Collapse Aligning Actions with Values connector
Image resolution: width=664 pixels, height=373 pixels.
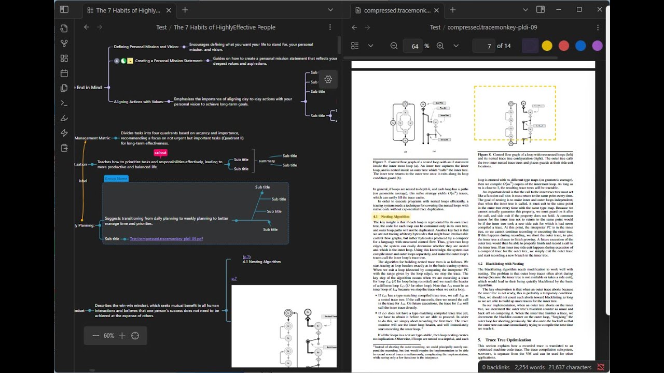(168, 102)
